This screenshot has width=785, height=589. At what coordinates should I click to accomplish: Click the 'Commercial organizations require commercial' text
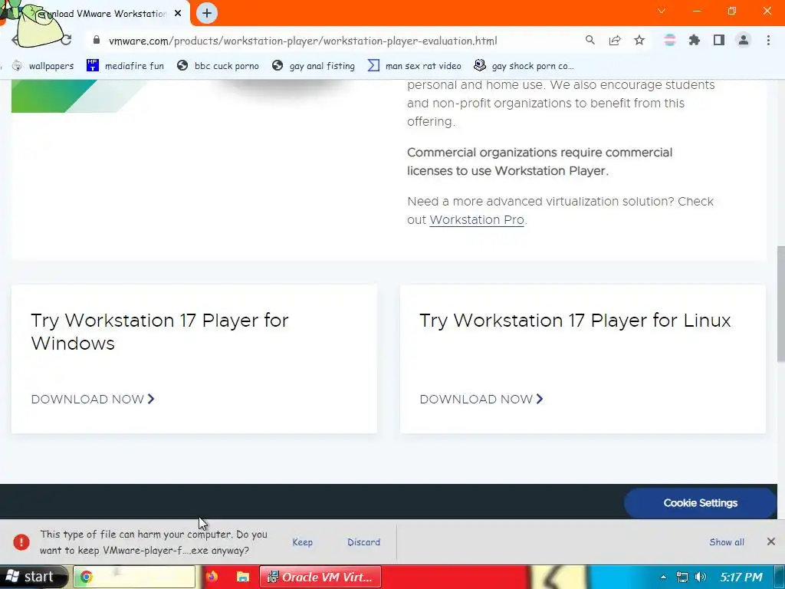point(540,153)
